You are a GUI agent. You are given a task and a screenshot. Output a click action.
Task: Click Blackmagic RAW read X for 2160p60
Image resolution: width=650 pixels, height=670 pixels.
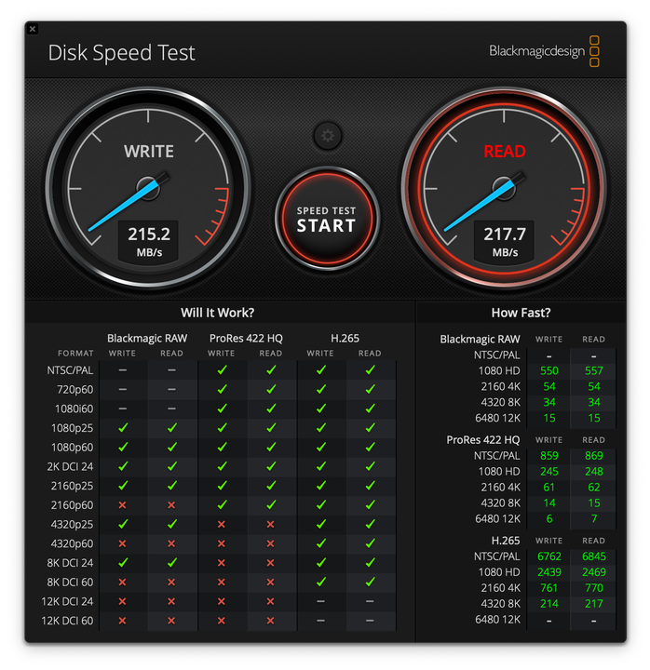[172, 505]
